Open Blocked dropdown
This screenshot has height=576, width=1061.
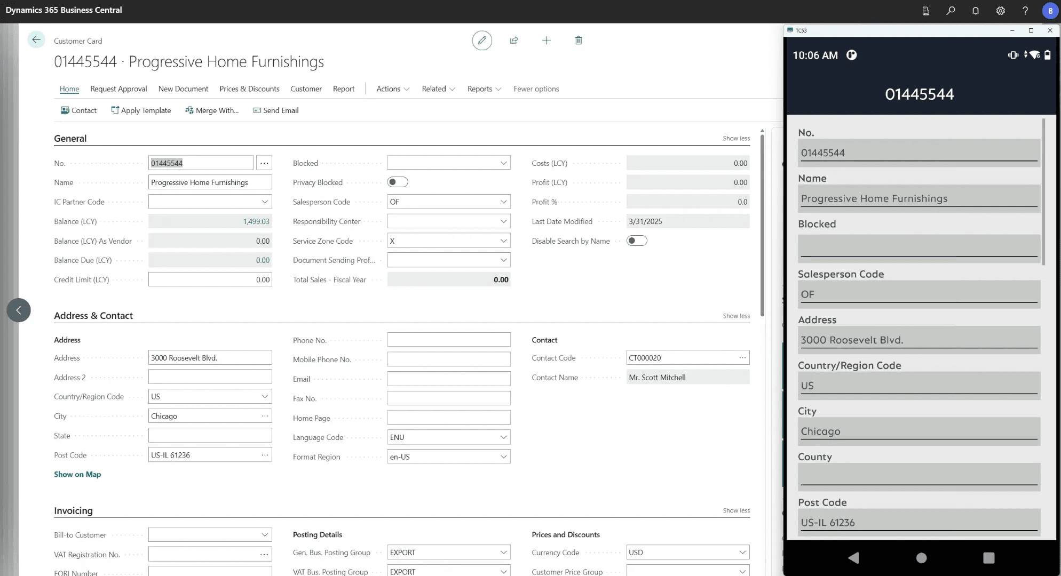503,163
